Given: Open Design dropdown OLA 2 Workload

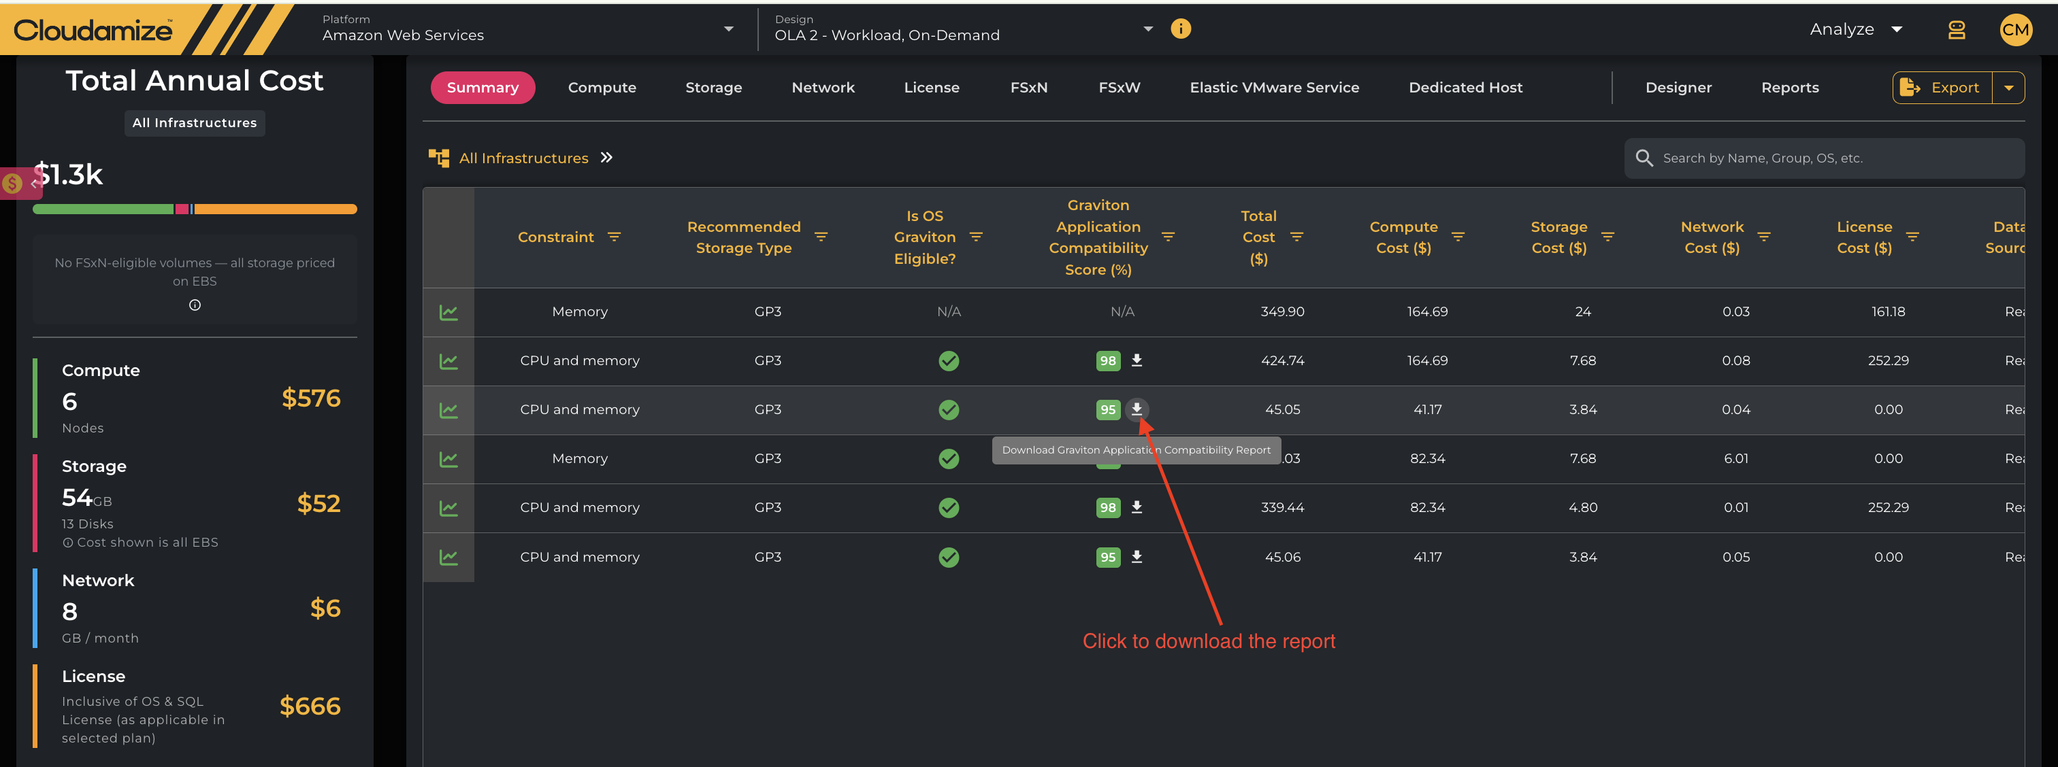Looking at the screenshot, I should tap(964, 29).
